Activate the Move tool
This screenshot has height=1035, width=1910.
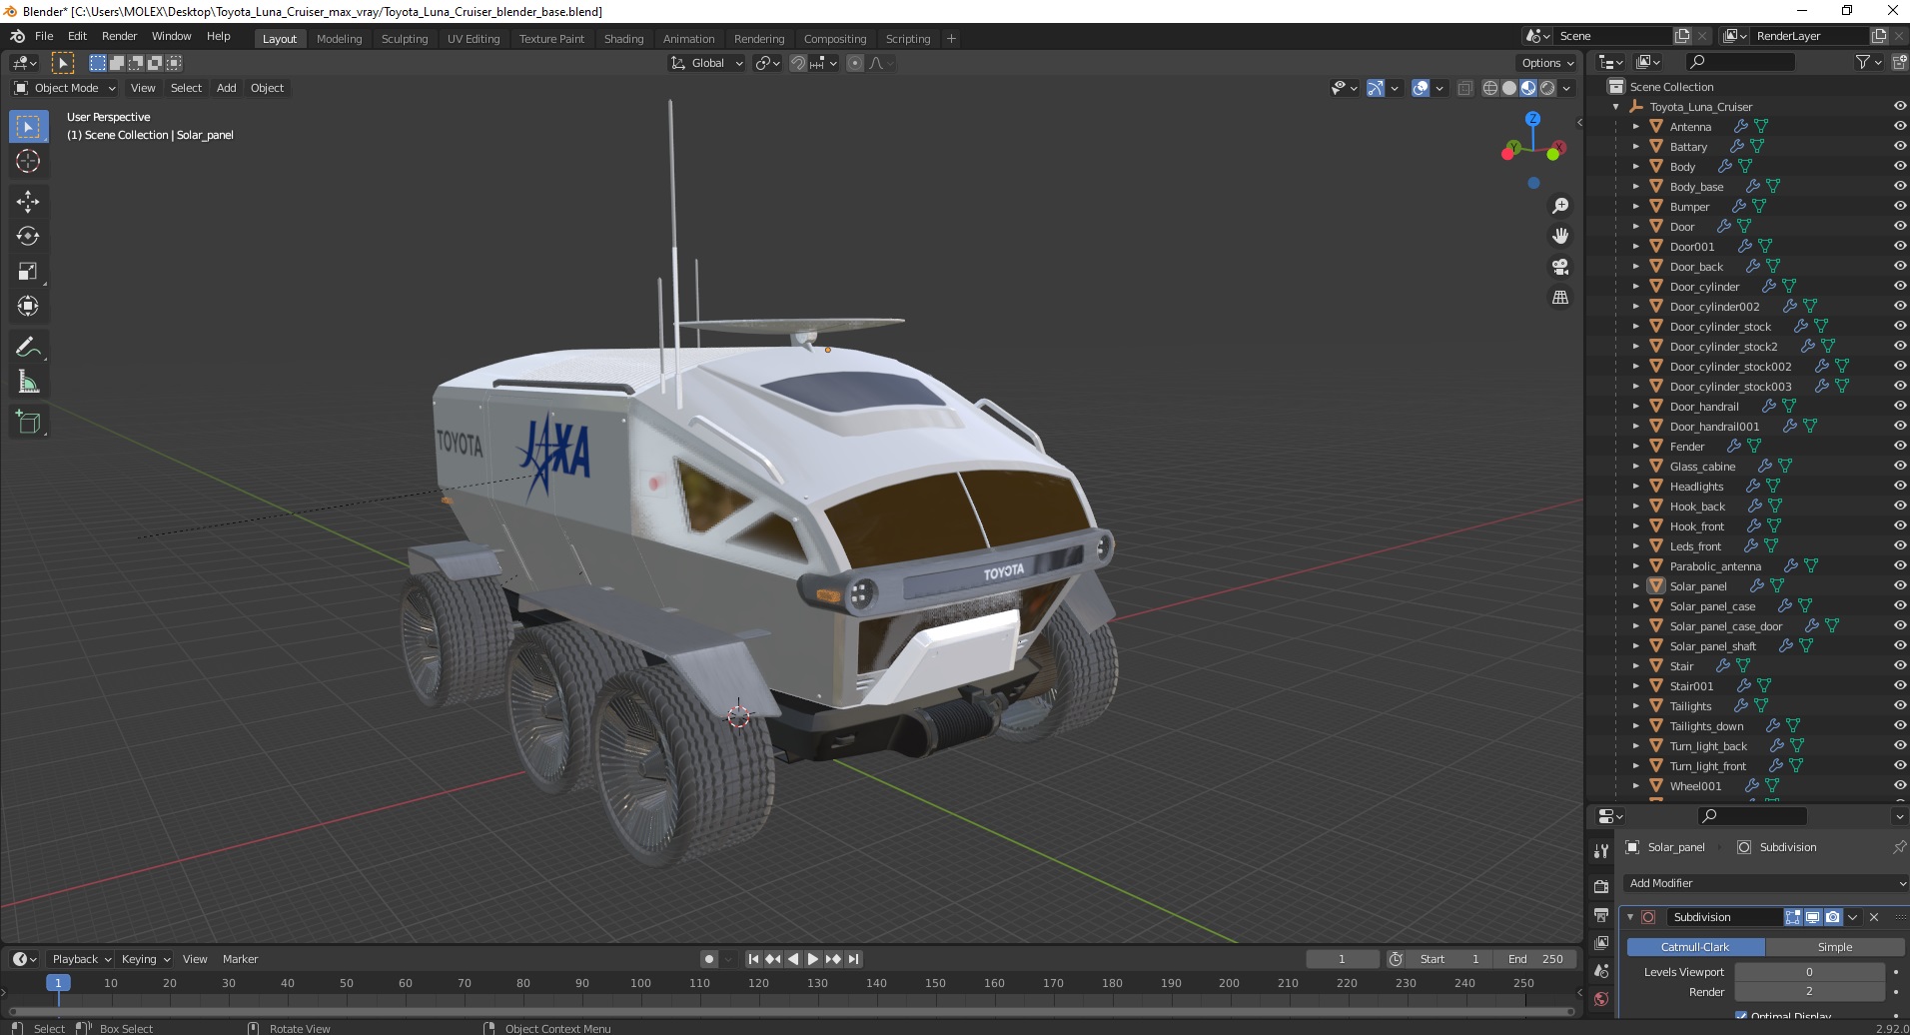pos(28,202)
